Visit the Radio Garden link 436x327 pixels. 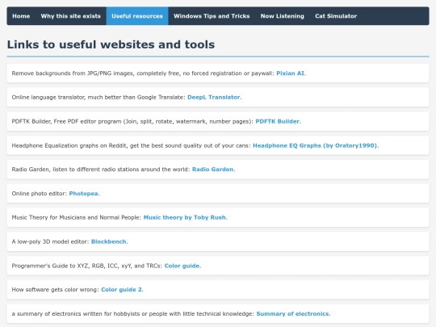pyautogui.click(x=212, y=170)
